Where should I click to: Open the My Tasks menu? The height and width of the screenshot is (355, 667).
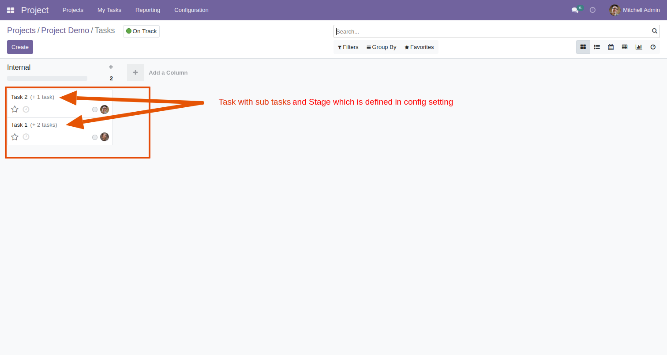(109, 10)
